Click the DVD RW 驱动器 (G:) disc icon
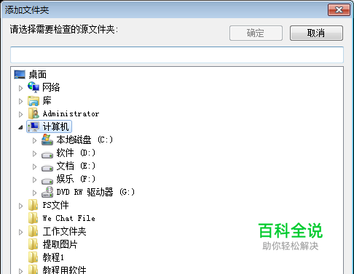 coord(47,192)
